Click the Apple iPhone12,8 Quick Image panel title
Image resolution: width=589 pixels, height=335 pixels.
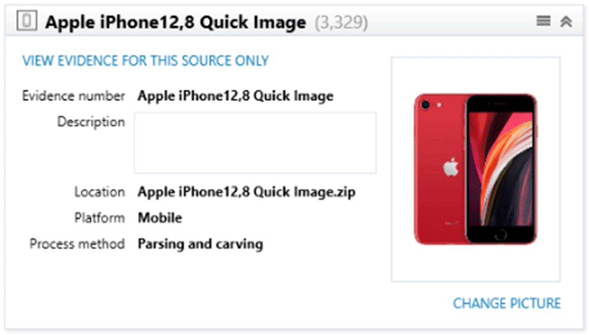(x=175, y=22)
